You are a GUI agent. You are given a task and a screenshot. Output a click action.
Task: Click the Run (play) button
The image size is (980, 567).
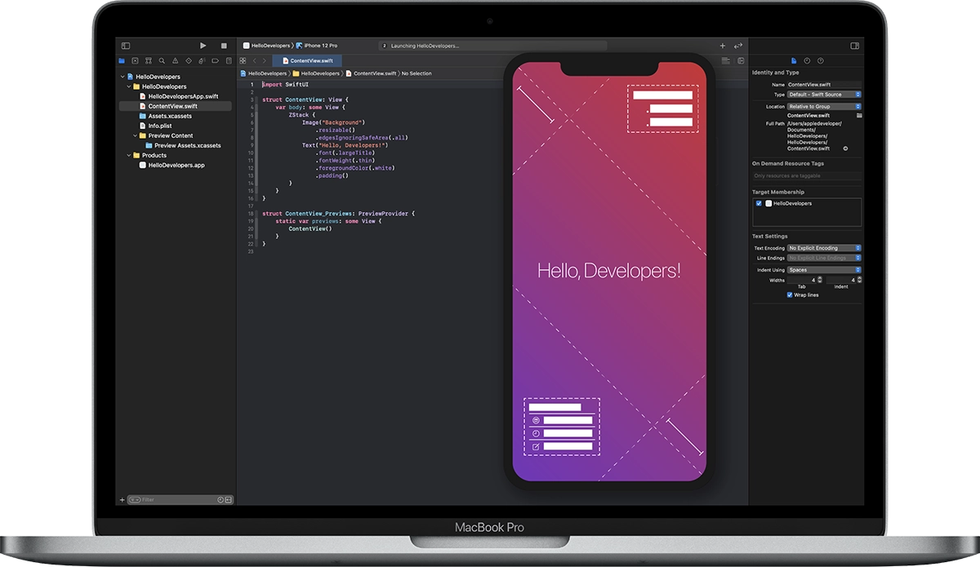click(x=203, y=46)
